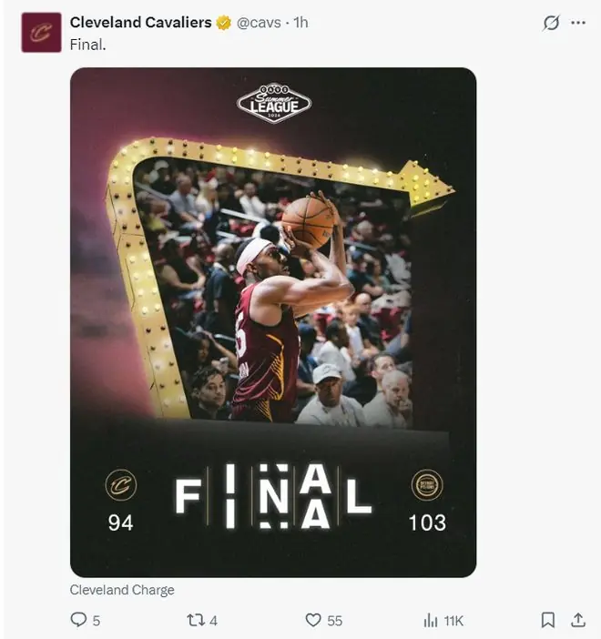
Task: Open the @cavs handle link
Action: [x=259, y=23]
